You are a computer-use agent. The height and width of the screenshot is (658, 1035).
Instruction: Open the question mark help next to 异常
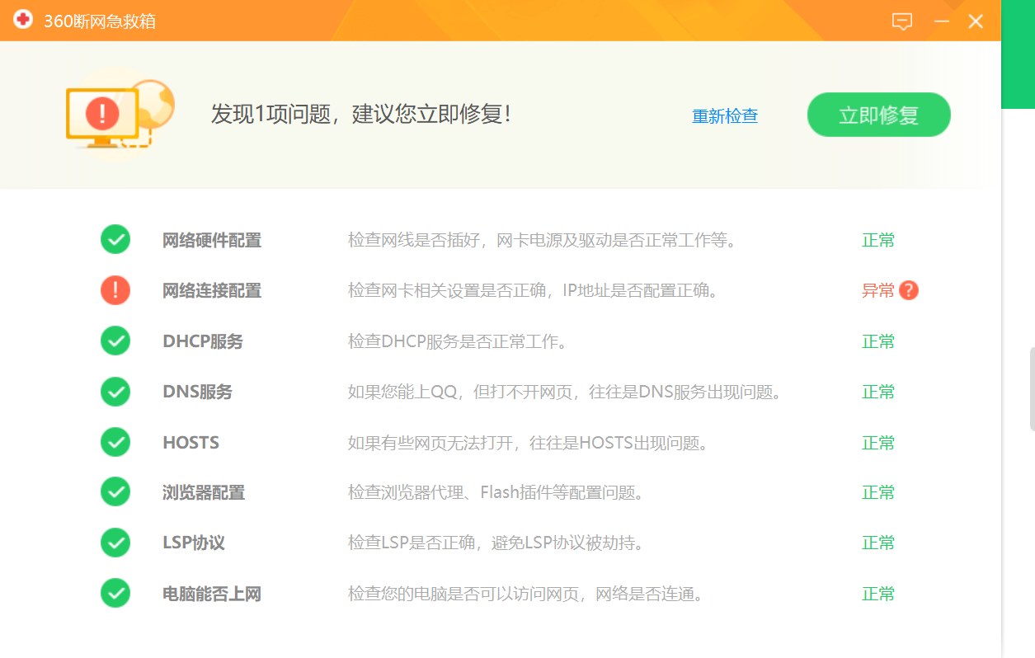[909, 290]
